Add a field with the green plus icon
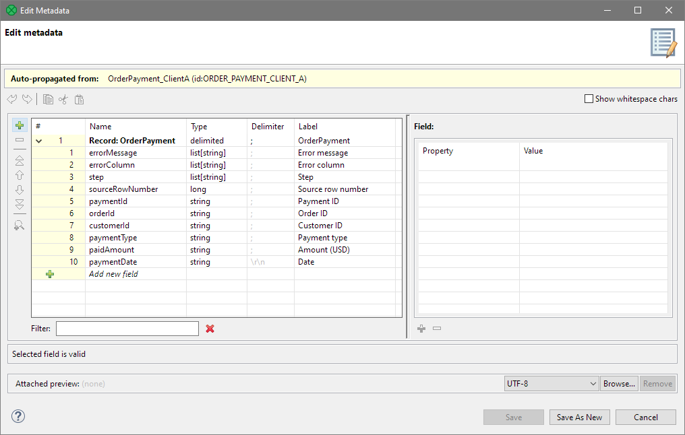Image resolution: width=685 pixels, height=435 pixels. [20, 125]
